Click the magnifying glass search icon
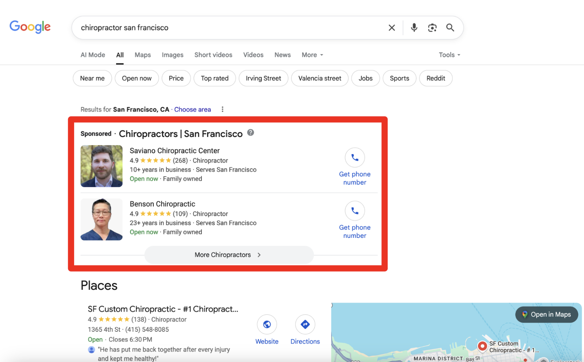This screenshot has width=584, height=362. [x=450, y=28]
